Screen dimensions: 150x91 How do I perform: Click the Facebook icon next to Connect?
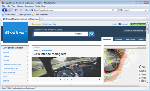[x=119, y=24]
